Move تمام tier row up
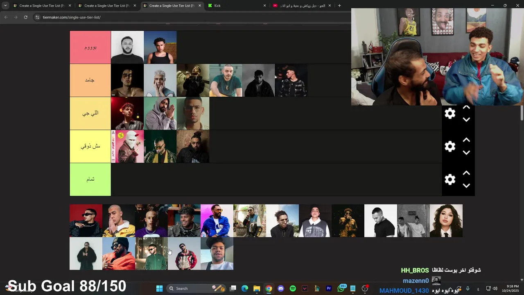524x295 pixels. (466, 173)
